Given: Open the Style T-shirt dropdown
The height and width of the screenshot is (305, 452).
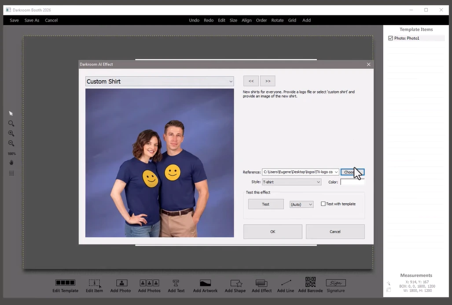Looking at the screenshot, I should point(291,182).
